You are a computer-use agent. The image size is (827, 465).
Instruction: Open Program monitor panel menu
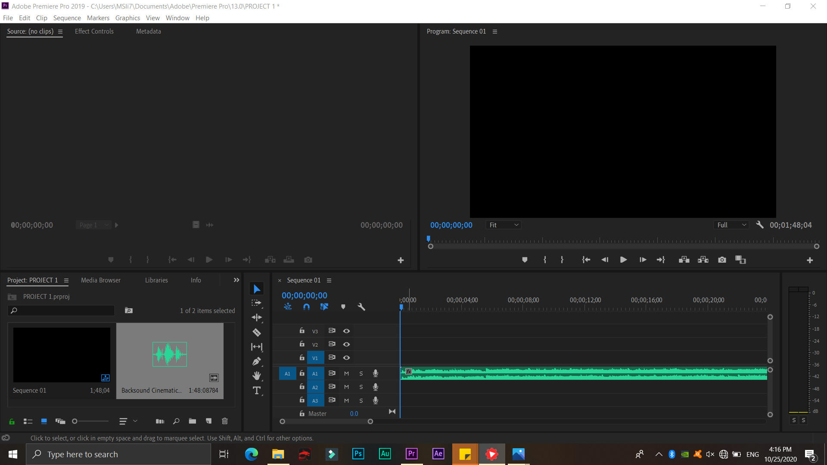pyautogui.click(x=495, y=31)
